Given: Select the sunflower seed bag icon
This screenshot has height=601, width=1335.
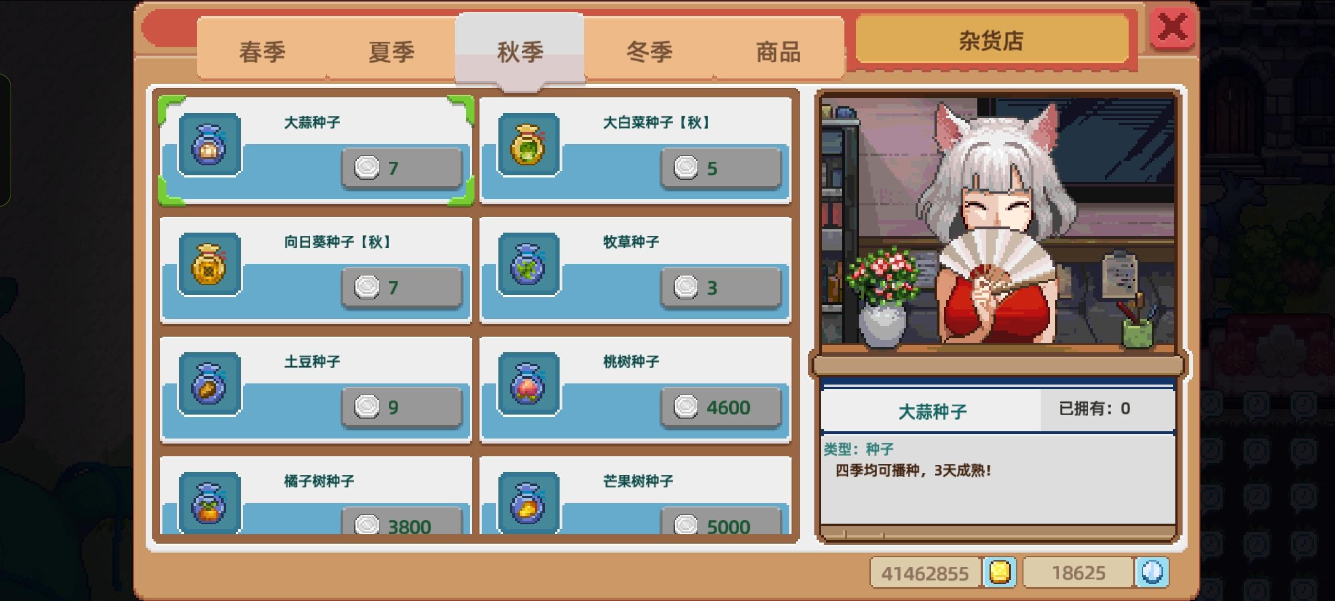Looking at the screenshot, I should [x=210, y=264].
